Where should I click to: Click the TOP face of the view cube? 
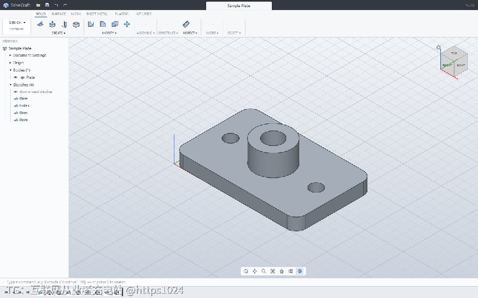pyautogui.click(x=454, y=53)
